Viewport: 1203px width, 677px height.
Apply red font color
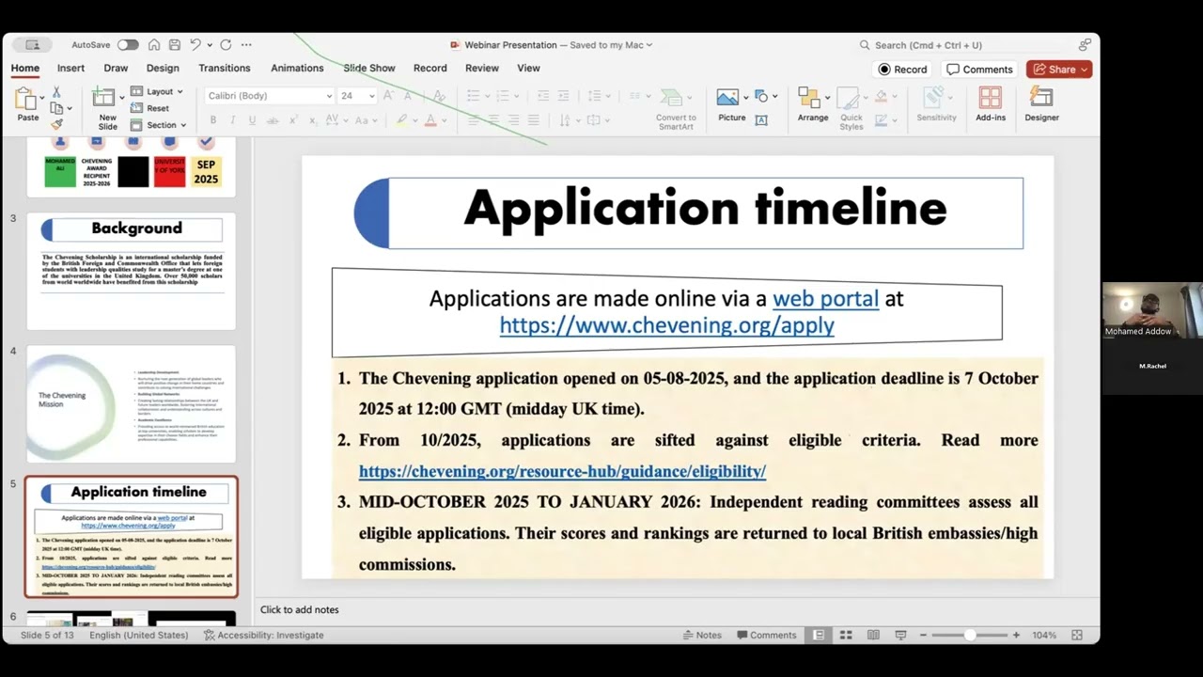coord(430,120)
